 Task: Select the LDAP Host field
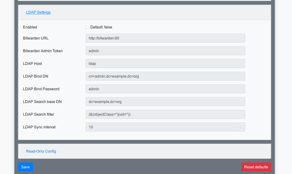coord(165,63)
